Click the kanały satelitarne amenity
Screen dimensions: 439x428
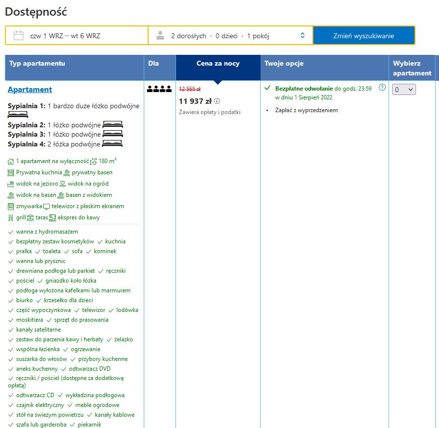click(38, 330)
